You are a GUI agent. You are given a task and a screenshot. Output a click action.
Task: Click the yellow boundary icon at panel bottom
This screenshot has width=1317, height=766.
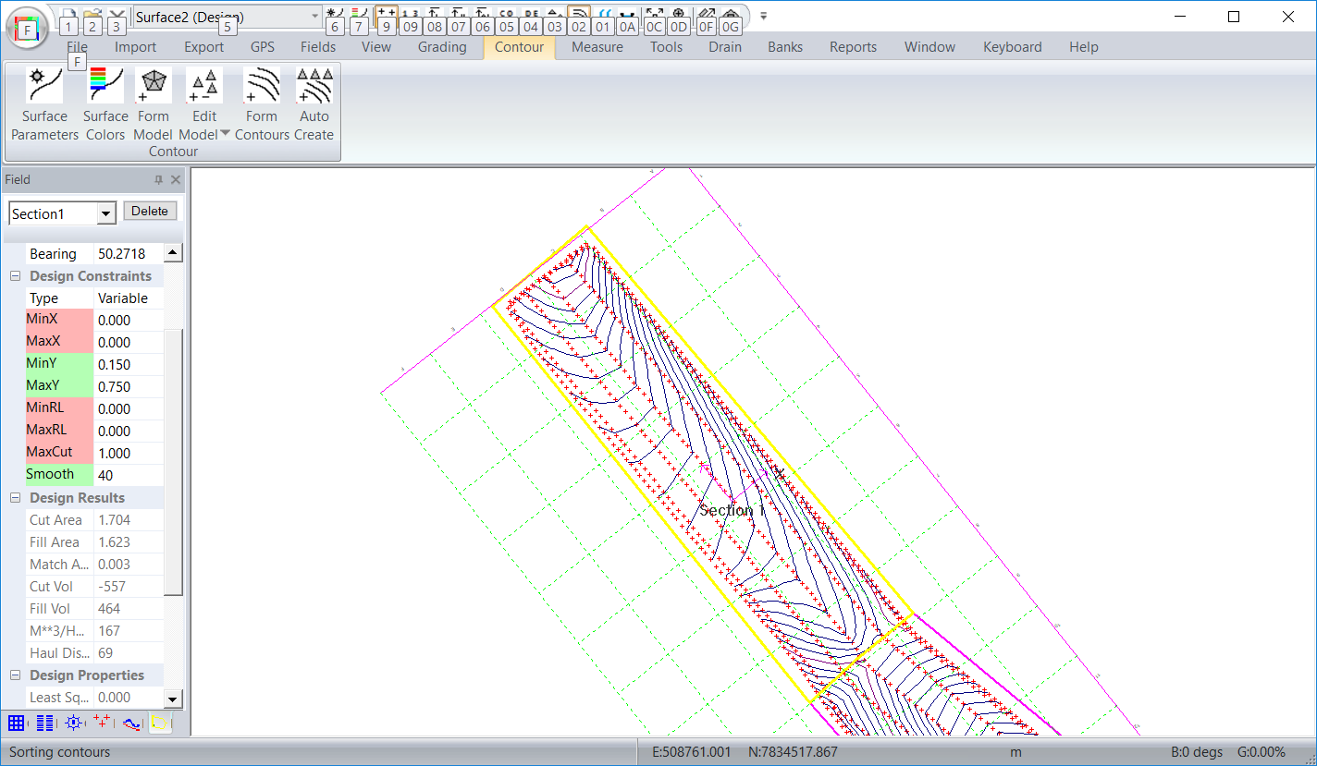(160, 723)
